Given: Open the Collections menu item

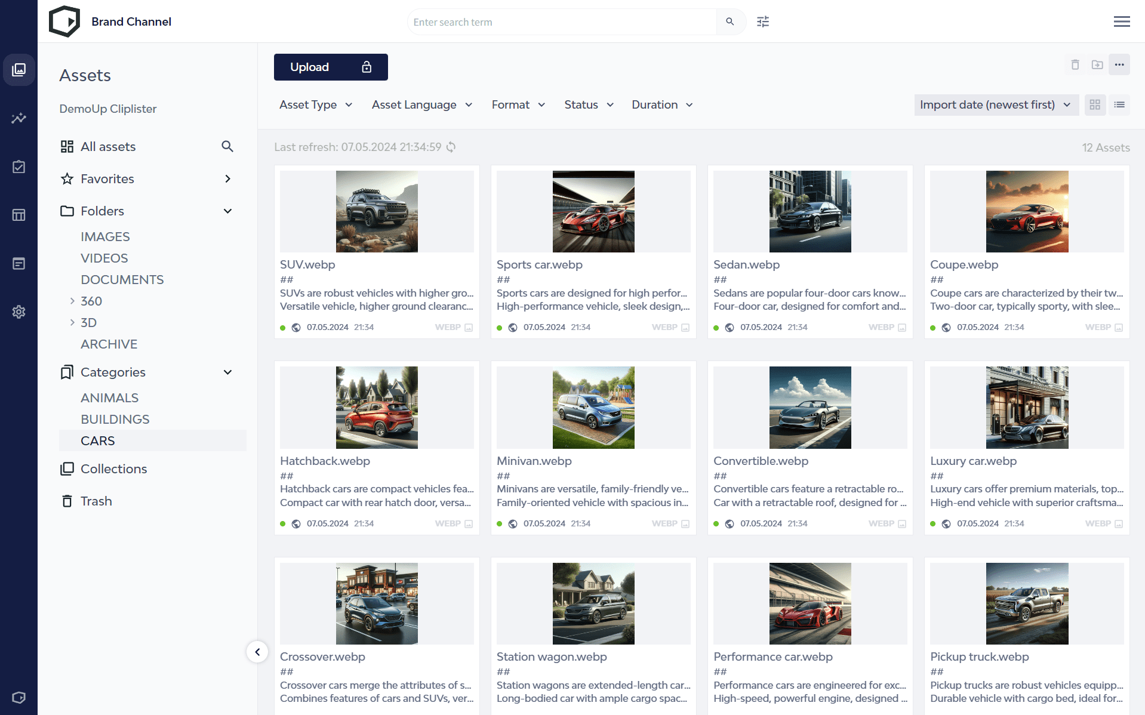Looking at the screenshot, I should [x=113, y=469].
